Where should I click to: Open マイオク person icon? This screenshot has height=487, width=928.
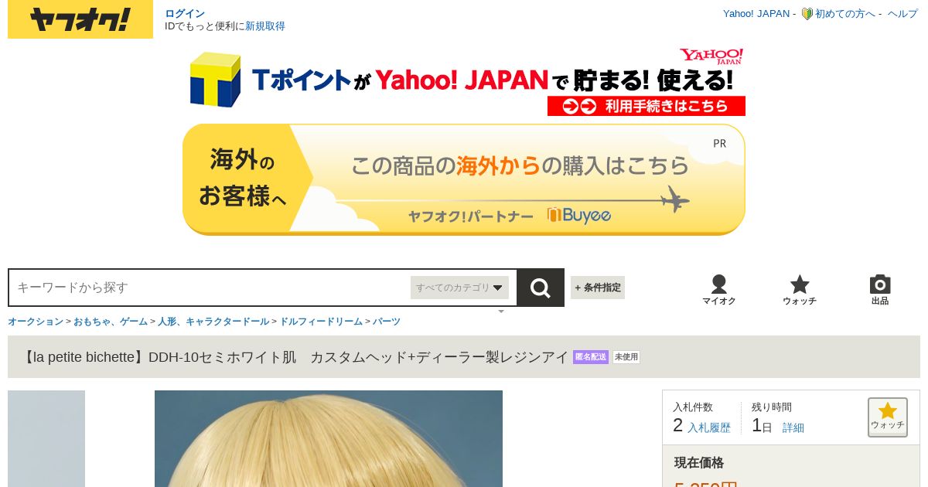pos(719,290)
